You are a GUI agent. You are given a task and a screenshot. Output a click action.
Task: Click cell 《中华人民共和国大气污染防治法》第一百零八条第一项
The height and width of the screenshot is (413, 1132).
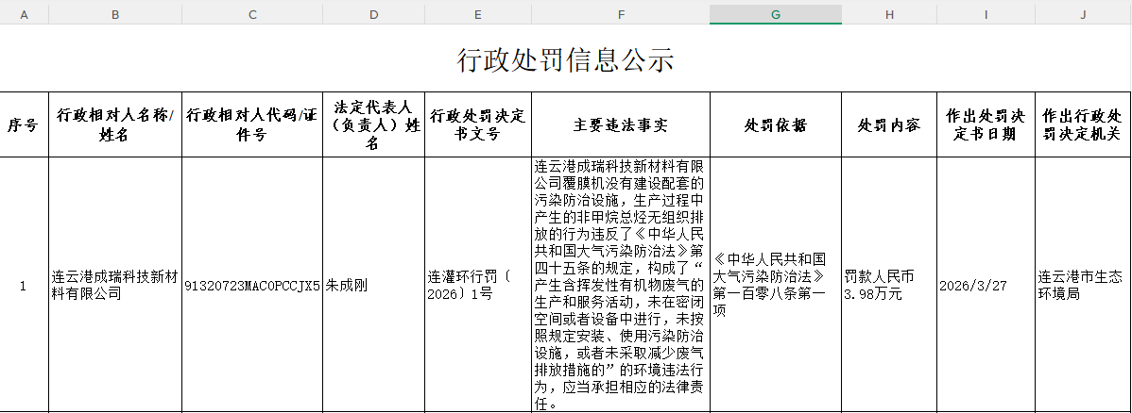pyautogui.click(x=776, y=285)
